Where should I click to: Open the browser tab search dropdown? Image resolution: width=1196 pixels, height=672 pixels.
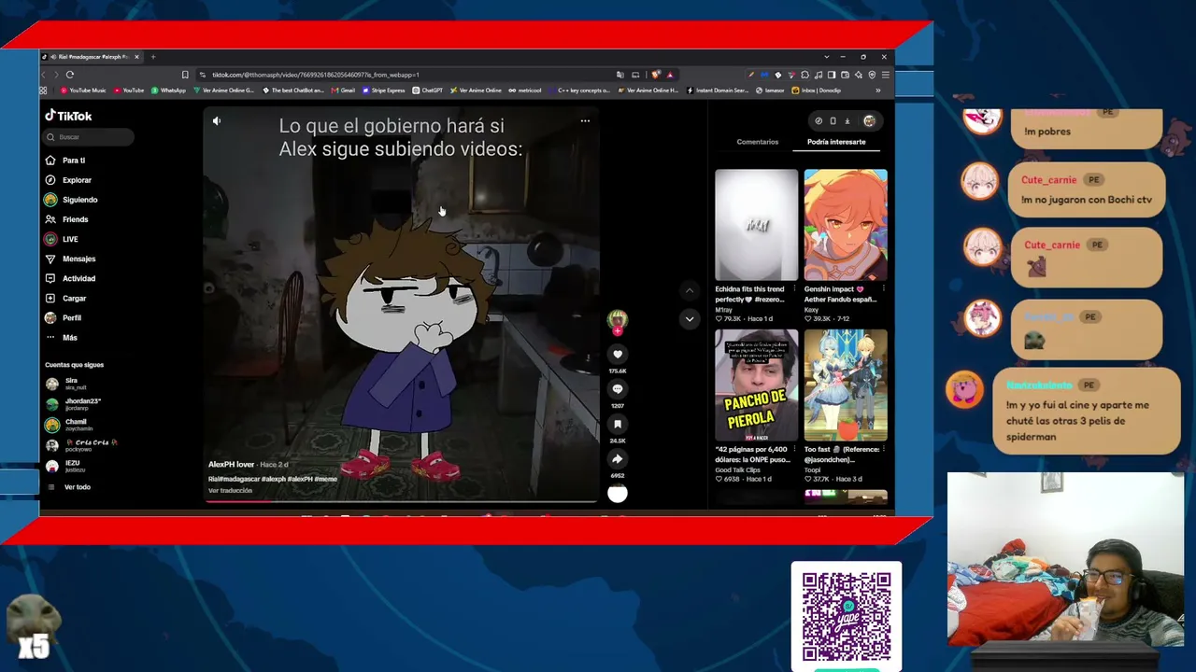tap(826, 57)
